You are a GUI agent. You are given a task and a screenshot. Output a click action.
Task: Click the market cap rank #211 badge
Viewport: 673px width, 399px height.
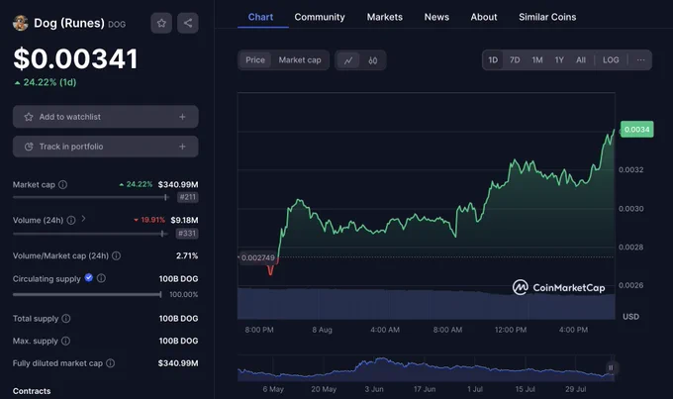(x=188, y=198)
